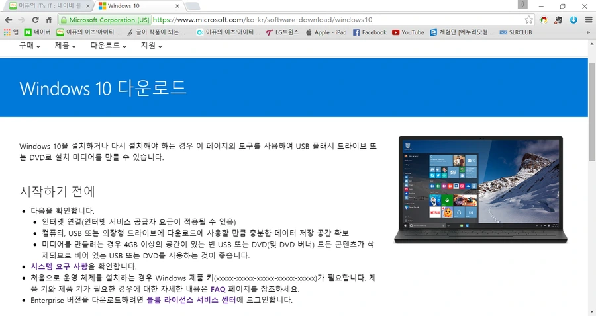596x316 pixels.
Task: Open the 시스템 요구 사항 link
Action: click(60, 266)
